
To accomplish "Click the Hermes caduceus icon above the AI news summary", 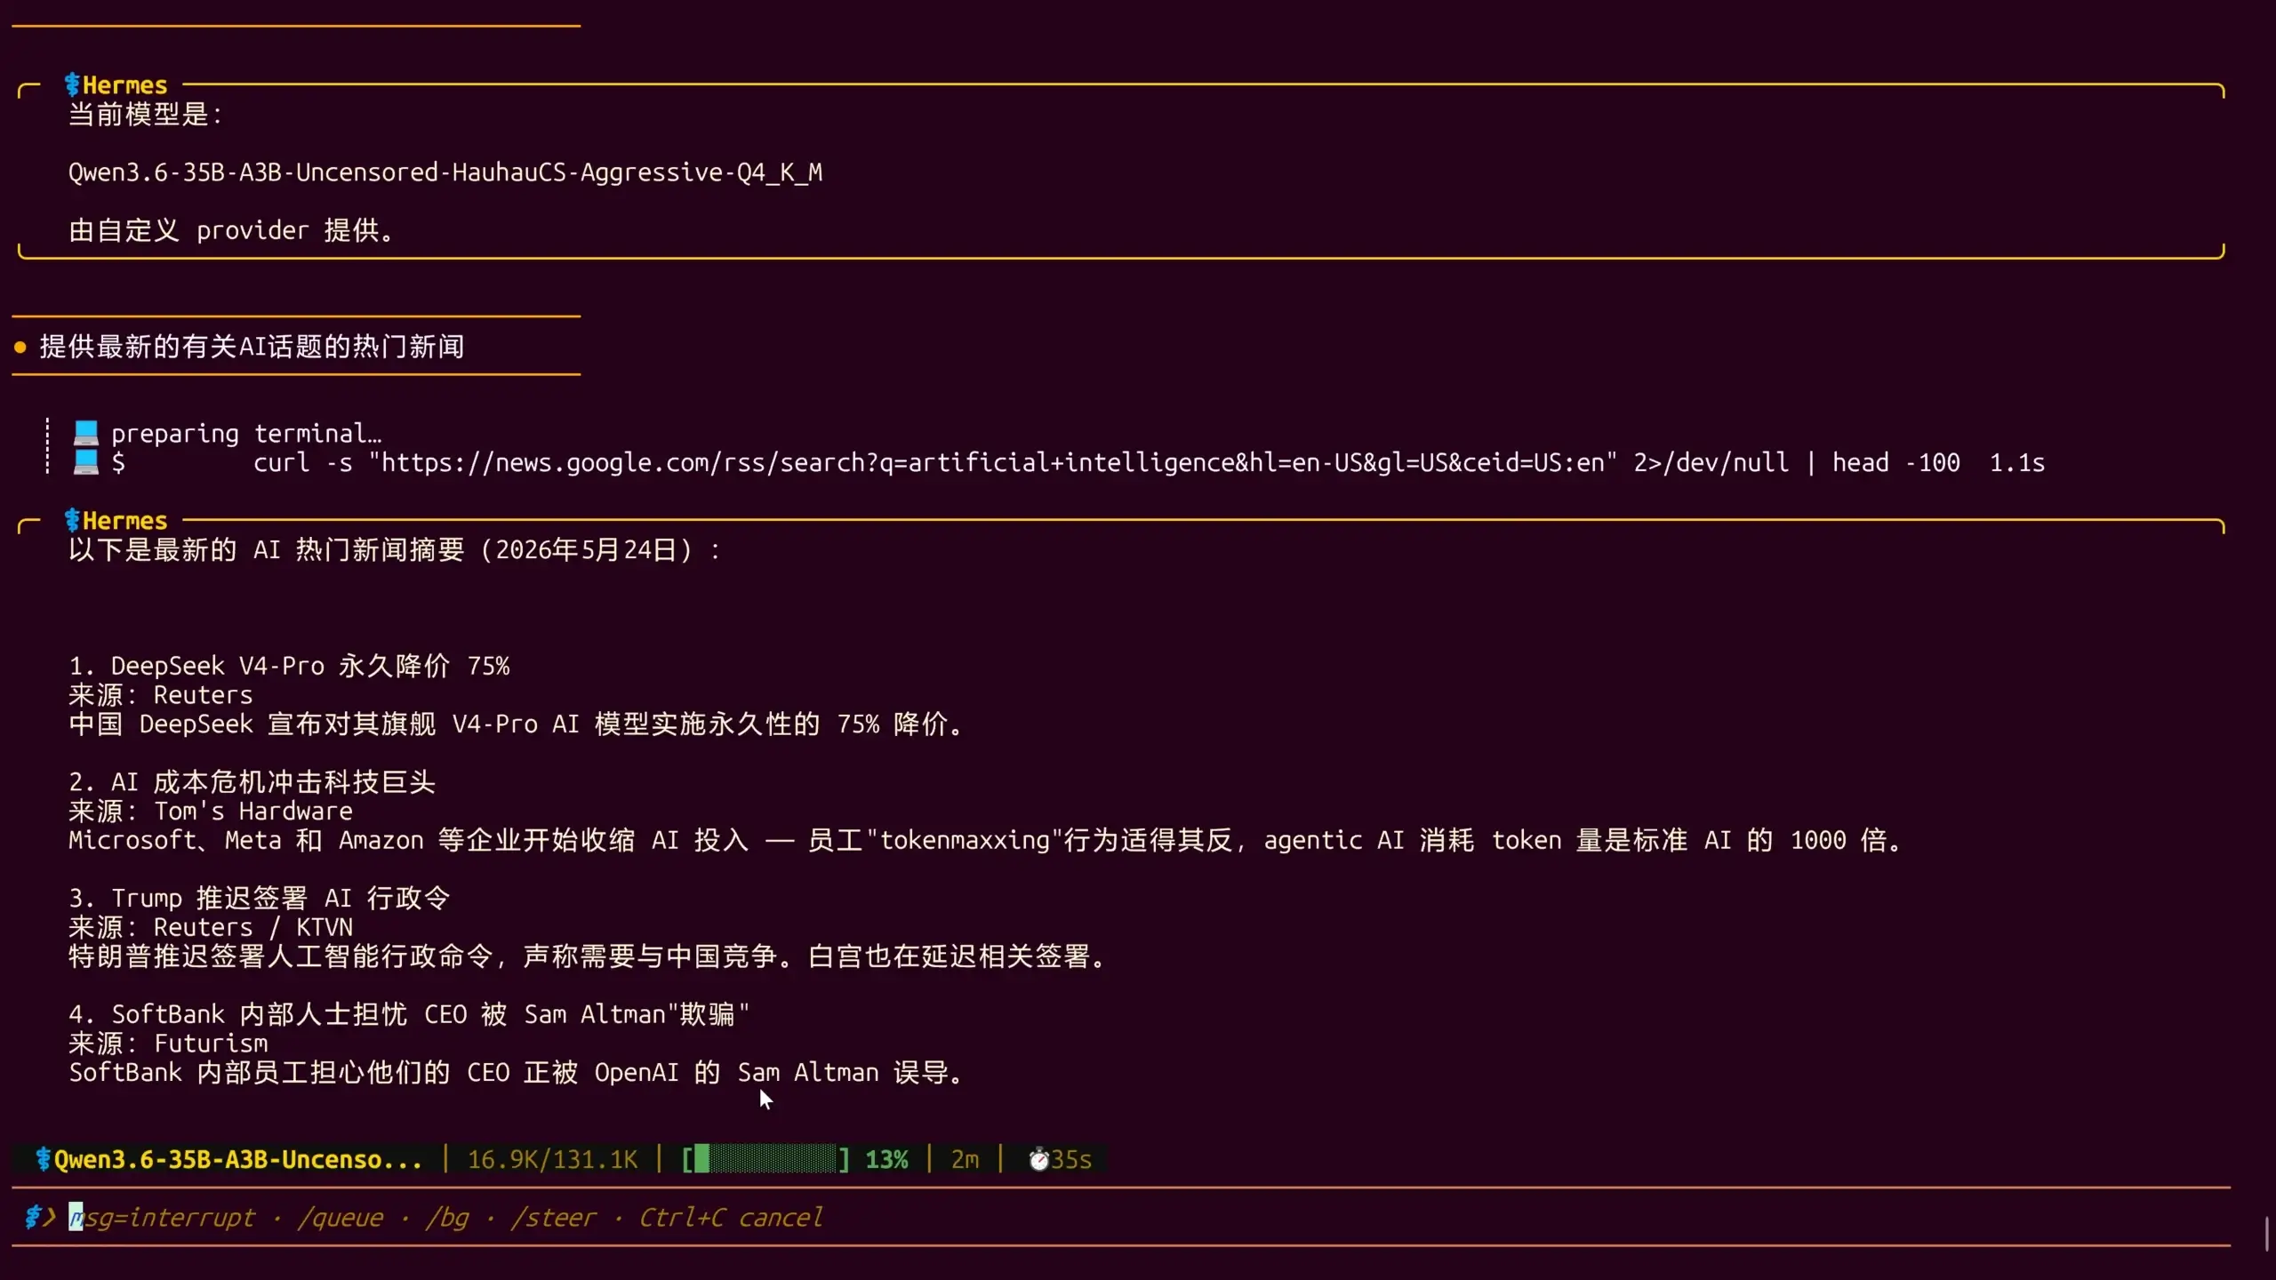I will coord(73,520).
